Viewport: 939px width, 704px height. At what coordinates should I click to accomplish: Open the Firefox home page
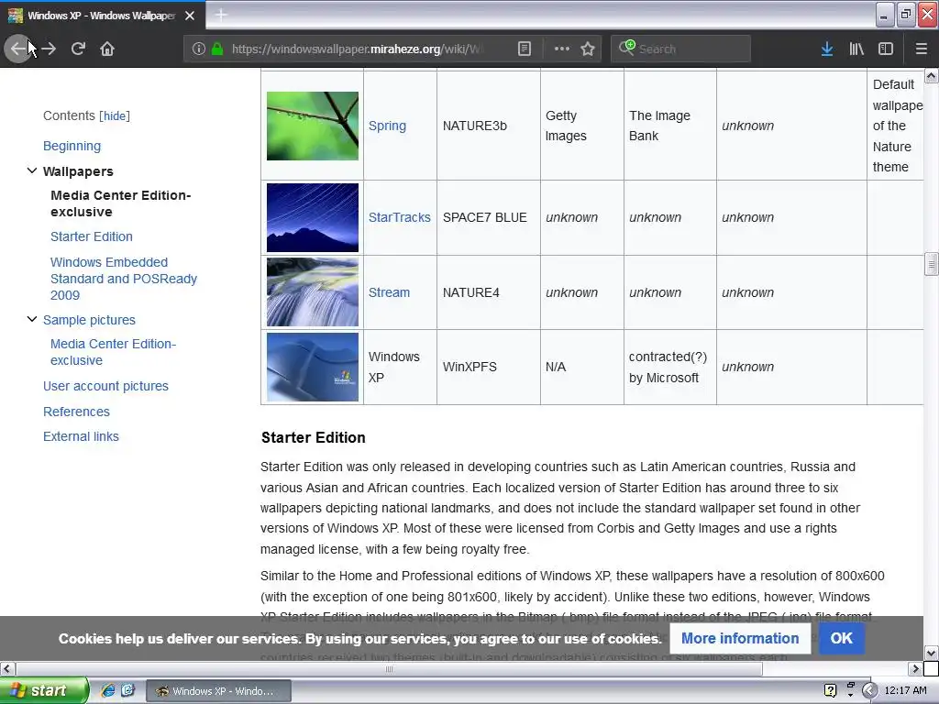click(107, 49)
